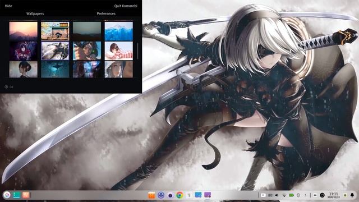Select the underwater whale wallpaper thumbnail
The width and height of the screenshot is (359, 202).
[55, 70]
